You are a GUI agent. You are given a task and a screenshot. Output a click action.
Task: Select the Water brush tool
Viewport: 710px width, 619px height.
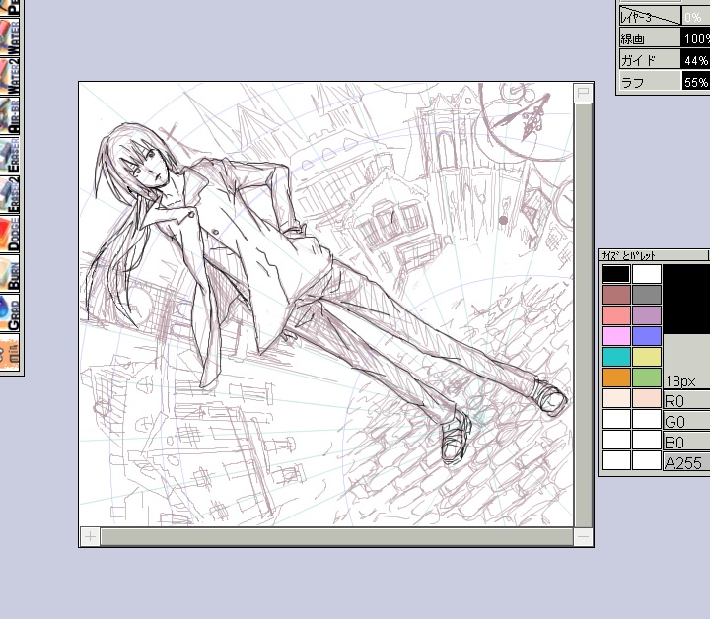(x=10, y=37)
